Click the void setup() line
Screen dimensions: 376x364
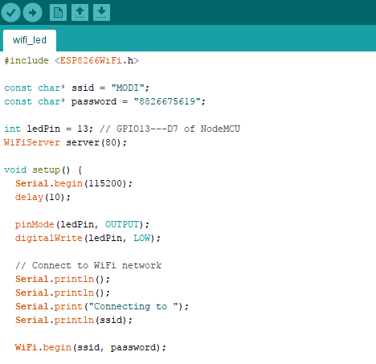43,170
